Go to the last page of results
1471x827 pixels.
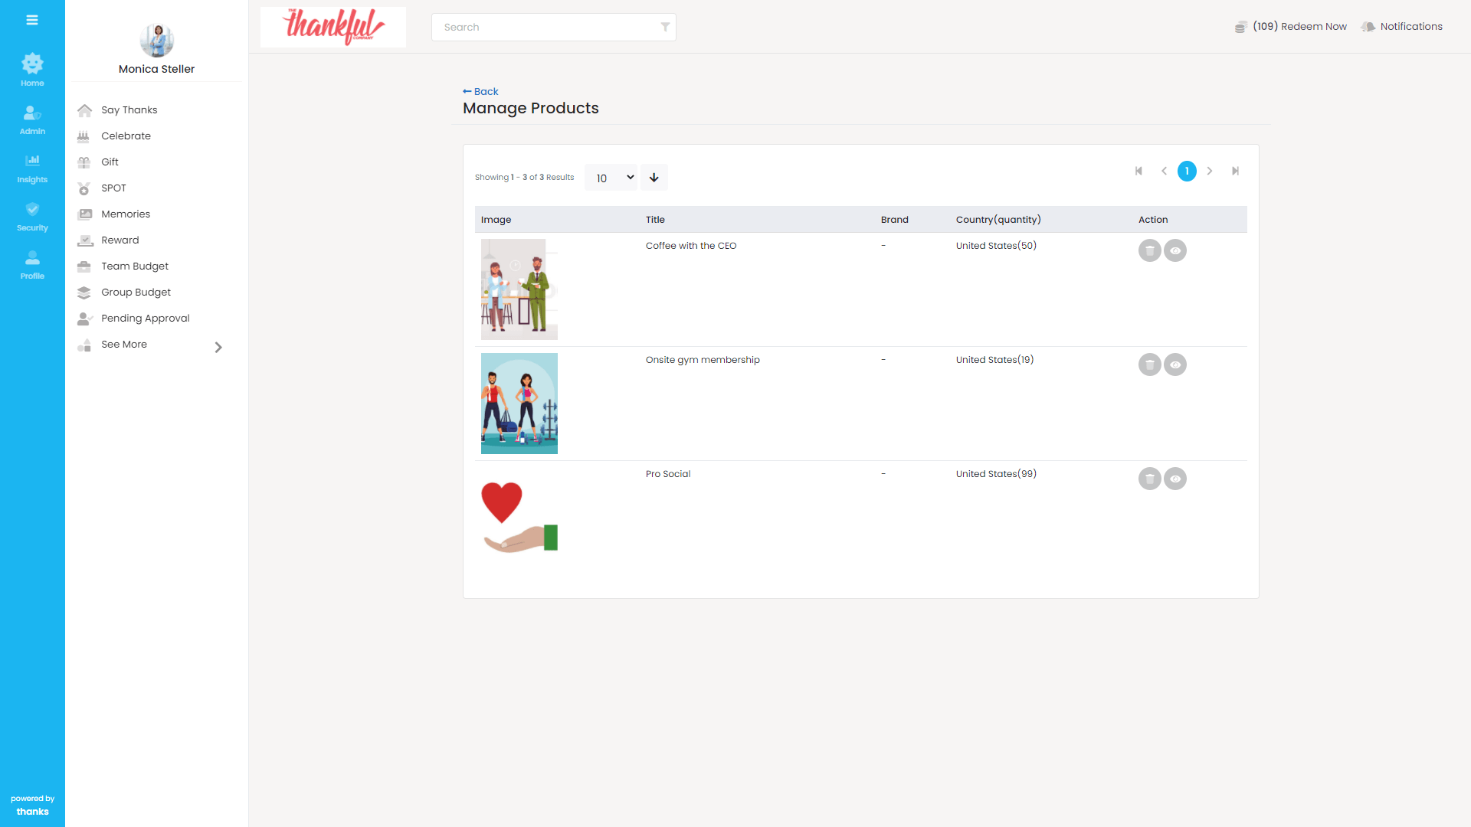1235,171
